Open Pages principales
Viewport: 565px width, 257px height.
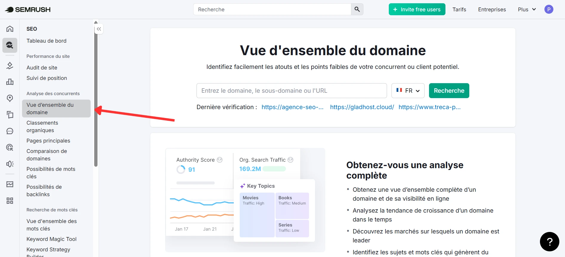48,141
